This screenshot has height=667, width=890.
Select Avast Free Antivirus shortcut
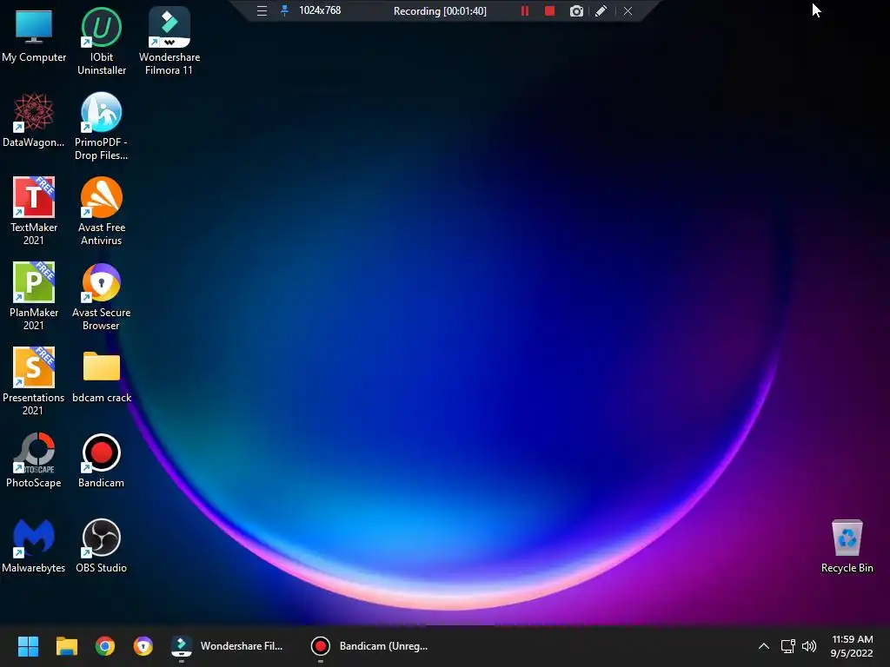[102, 211]
